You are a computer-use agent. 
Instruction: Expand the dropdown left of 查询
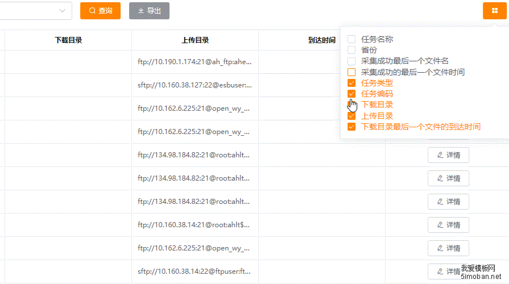click(x=61, y=11)
